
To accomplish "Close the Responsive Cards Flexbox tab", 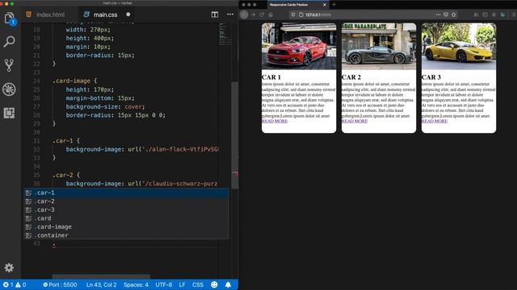I will [x=325, y=5].
